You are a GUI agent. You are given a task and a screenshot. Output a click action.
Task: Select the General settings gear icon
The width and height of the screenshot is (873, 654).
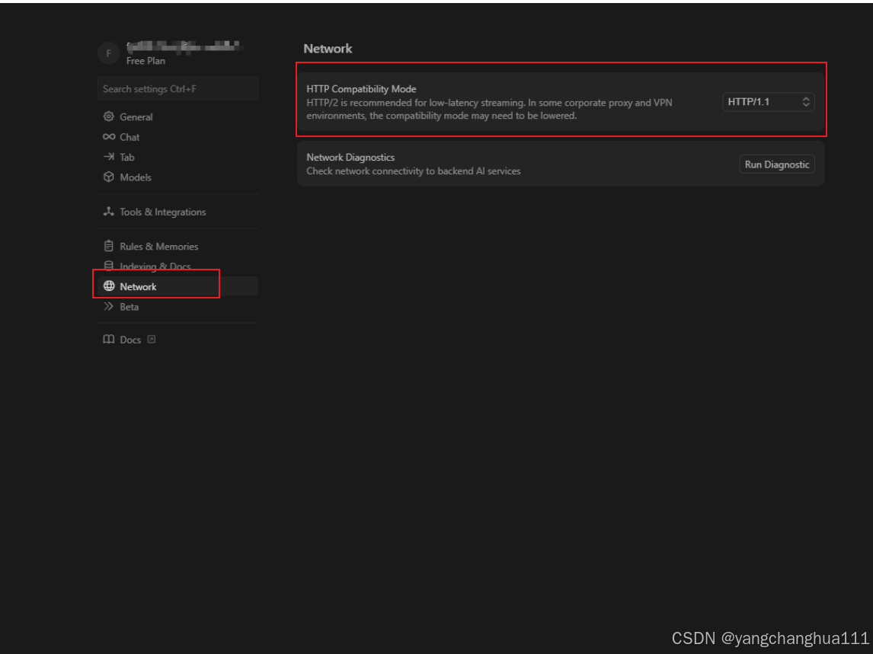107,116
